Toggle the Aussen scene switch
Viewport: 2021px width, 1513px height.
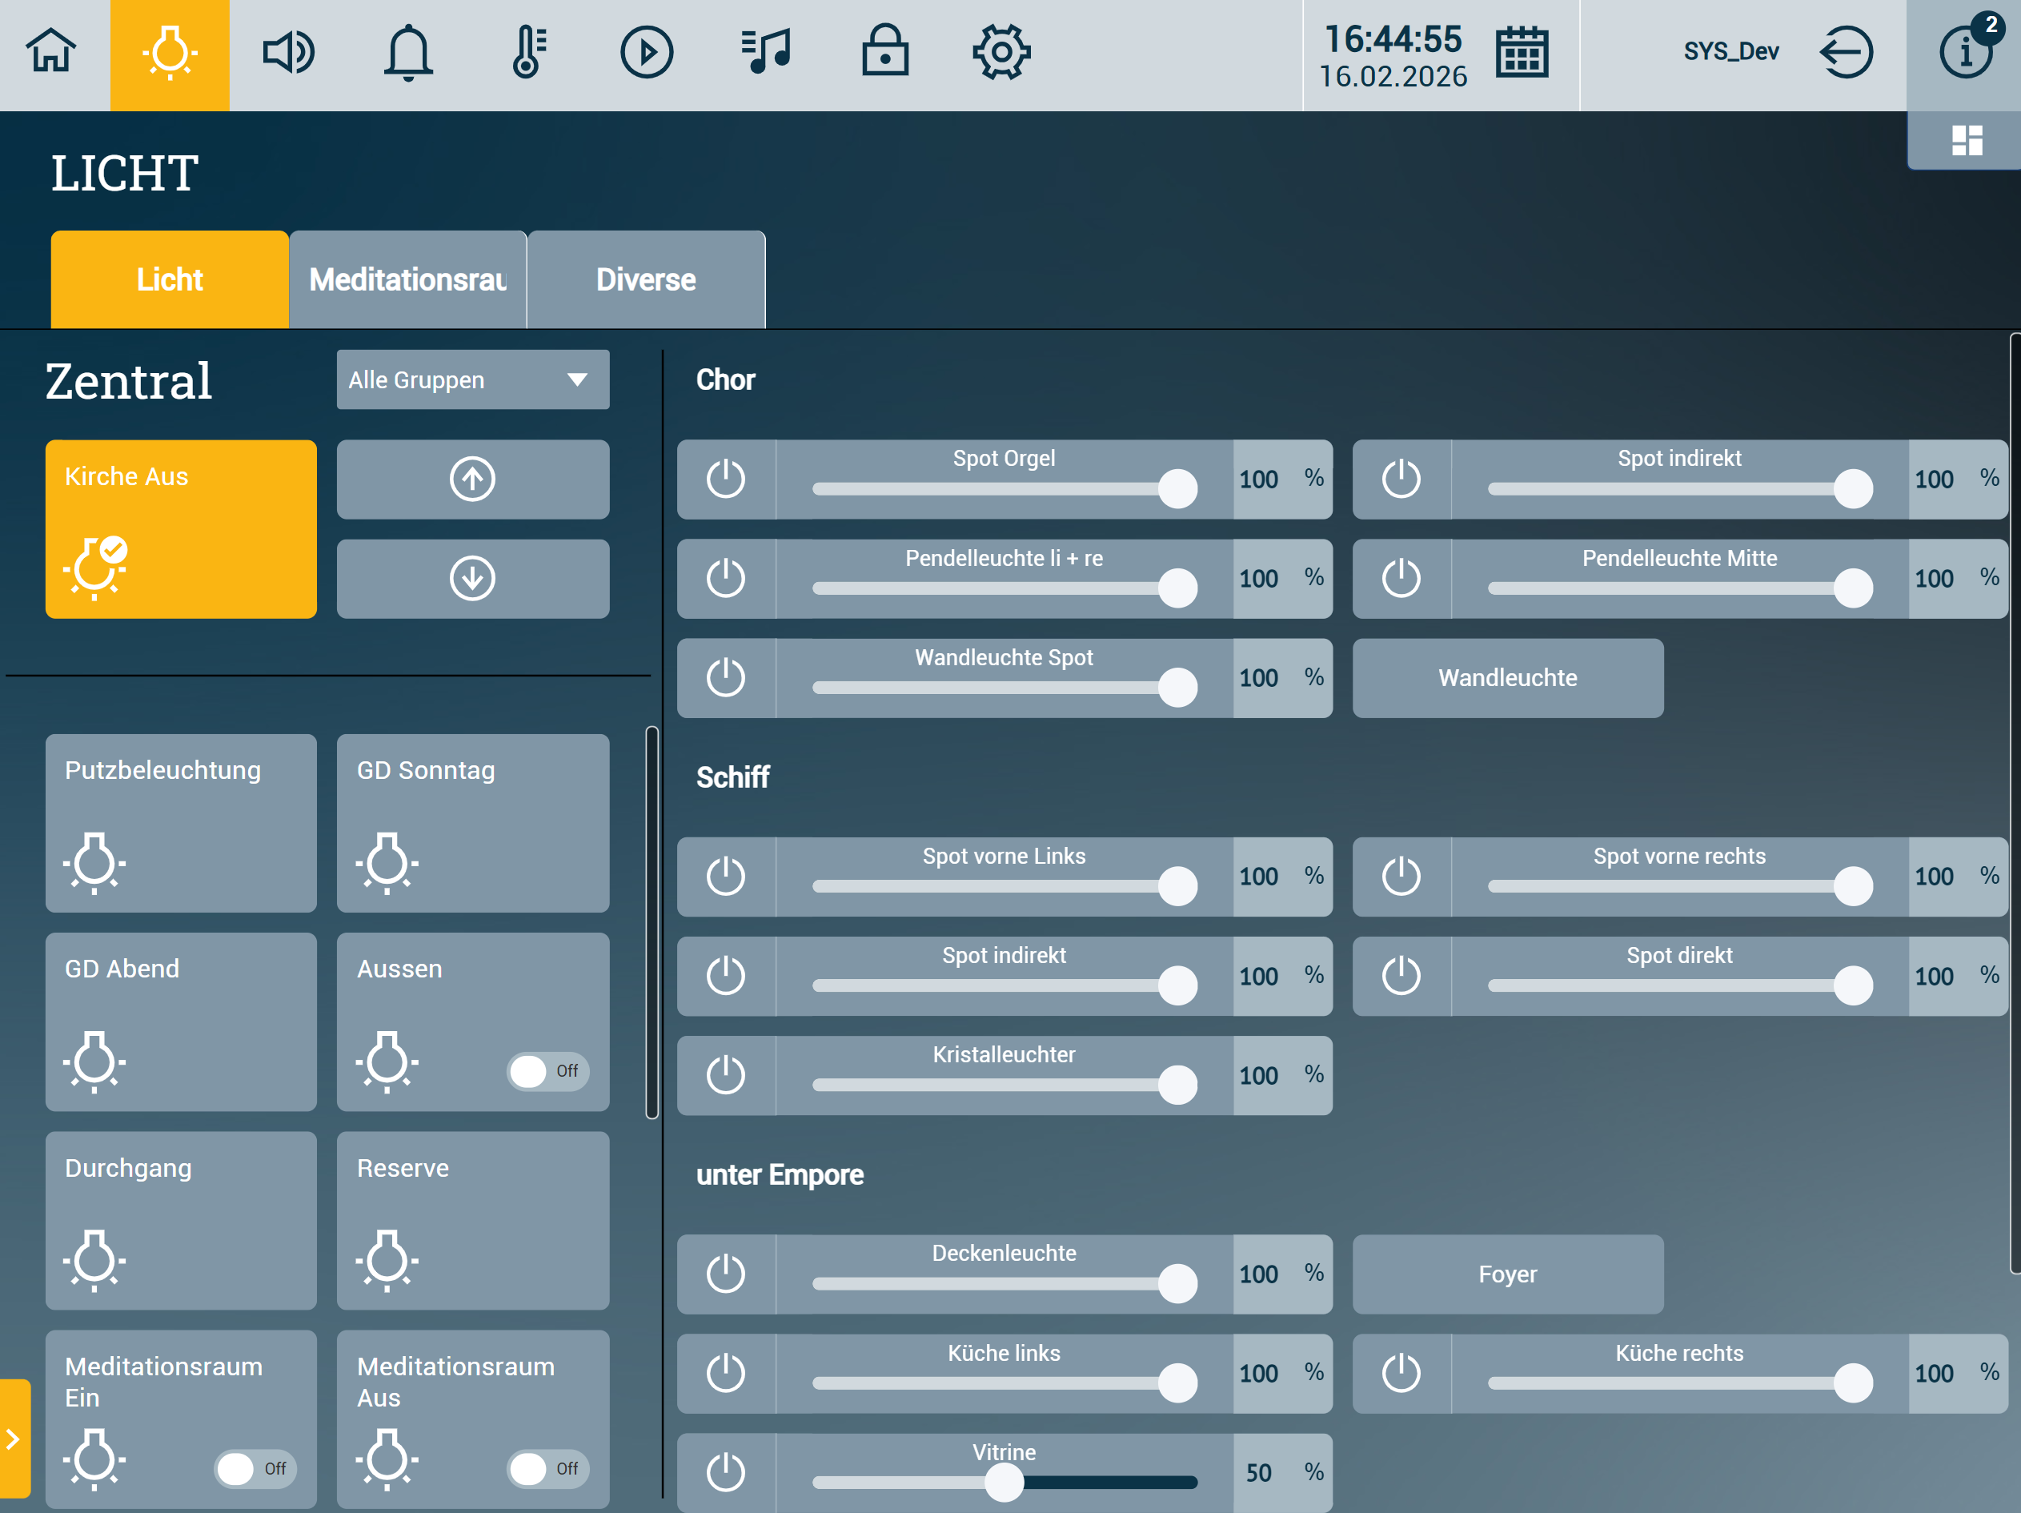click(x=547, y=1071)
